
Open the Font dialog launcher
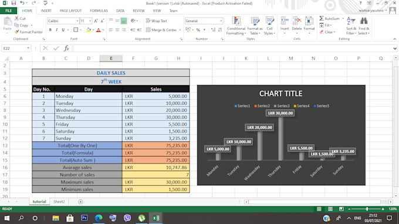click(104, 39)
